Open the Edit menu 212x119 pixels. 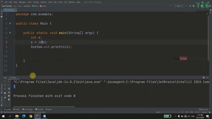(x=11, y=2)
